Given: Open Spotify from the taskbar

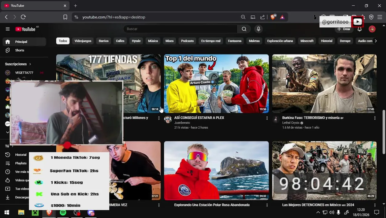Looking at the screenshot, I should (63, 213).
